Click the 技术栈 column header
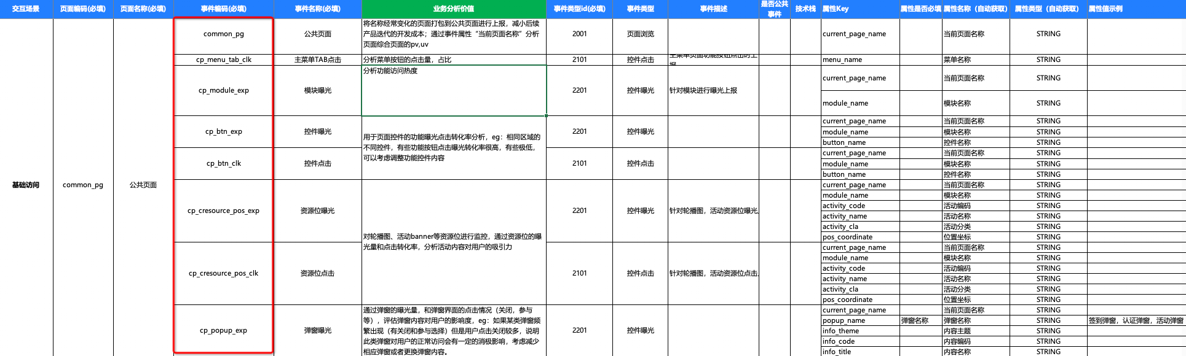Image resolution: width=1186 pixels, height=356 pixels. [x=805, y=9]
